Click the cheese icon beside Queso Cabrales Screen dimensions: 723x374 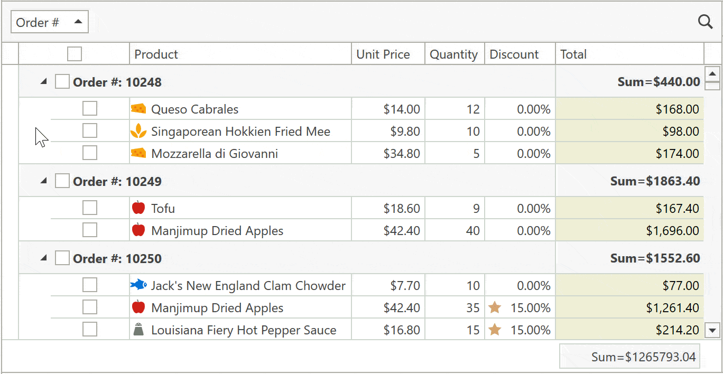pos(138,108)
